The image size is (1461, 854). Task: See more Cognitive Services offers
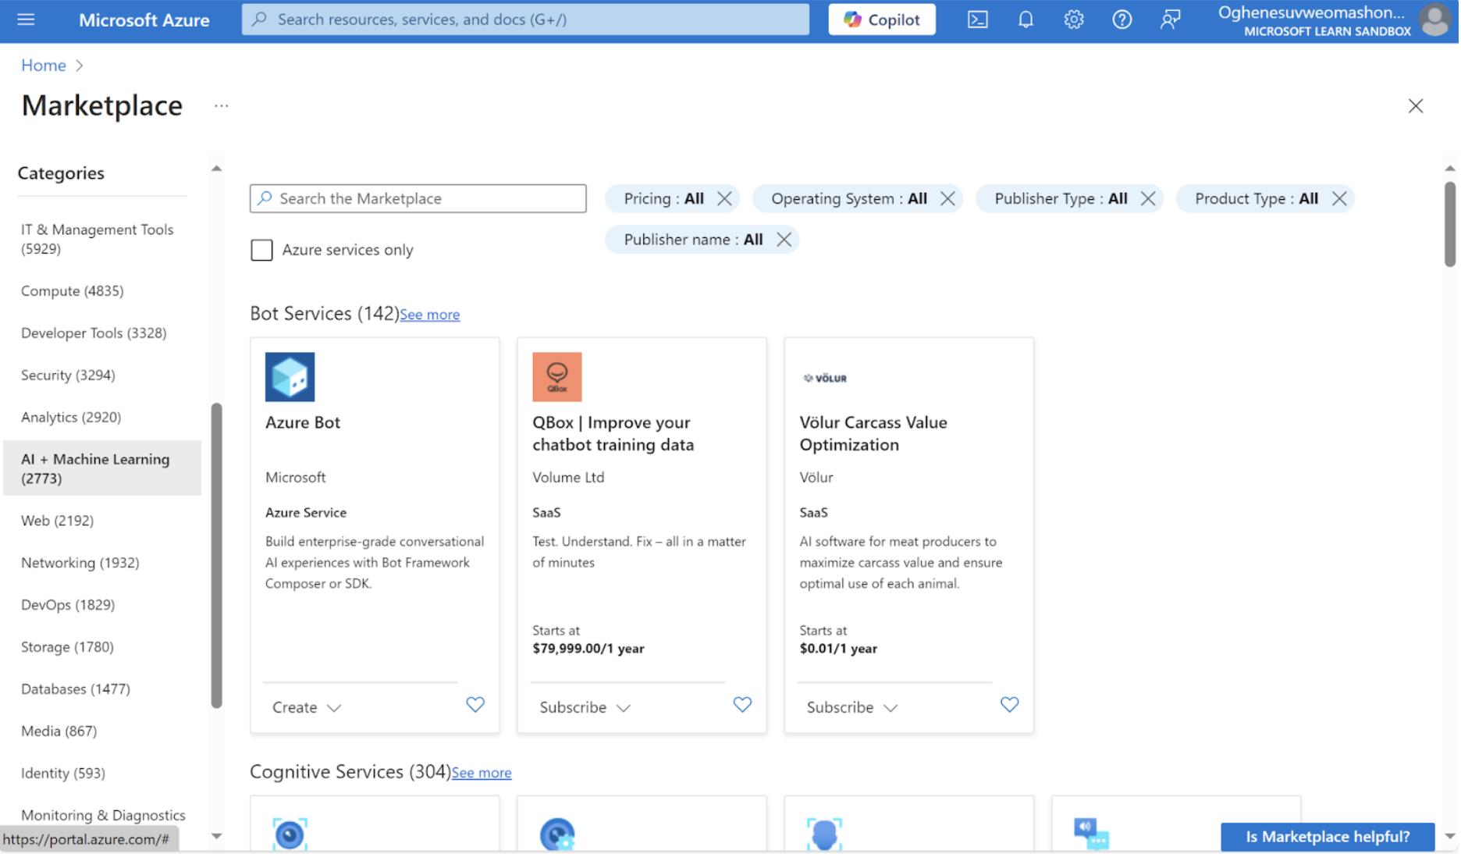(482, 774)
